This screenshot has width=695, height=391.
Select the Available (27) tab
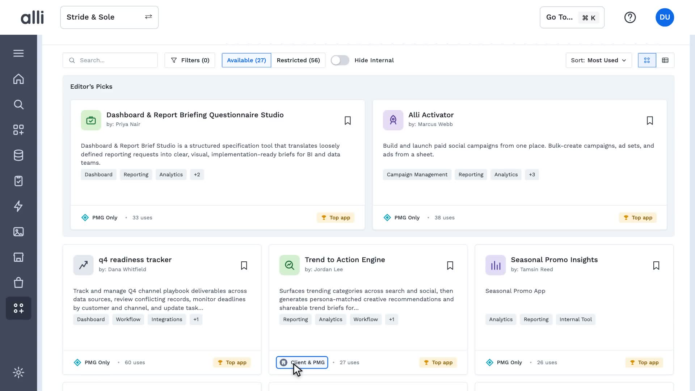point(246,60)
